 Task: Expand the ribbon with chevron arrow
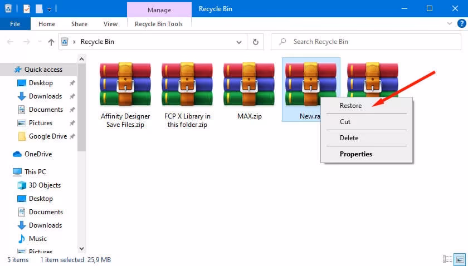[x=450, y=24]
